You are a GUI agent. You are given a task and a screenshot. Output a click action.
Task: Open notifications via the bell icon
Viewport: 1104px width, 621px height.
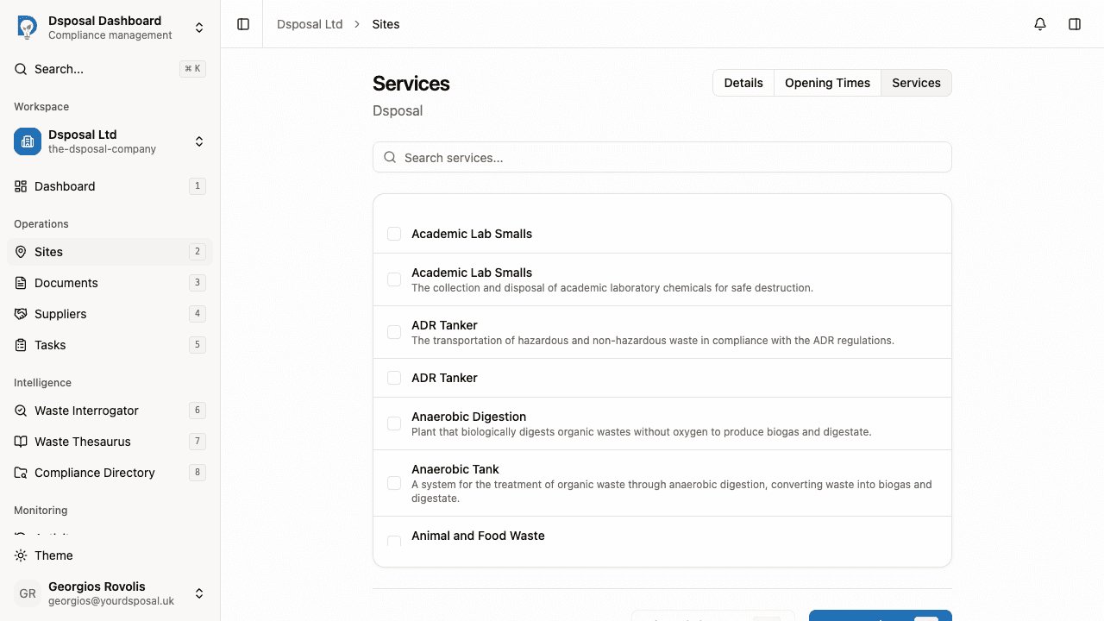[1039, 24]
